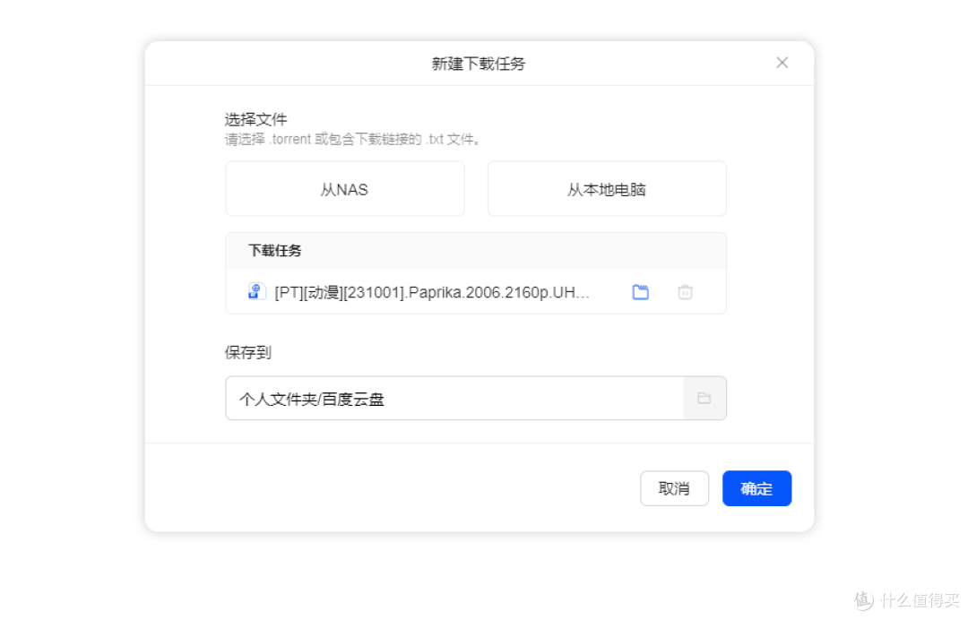The image size is (968, 620).
Task: Click the folder browse icon on save path field
Action: click(704, 398)
